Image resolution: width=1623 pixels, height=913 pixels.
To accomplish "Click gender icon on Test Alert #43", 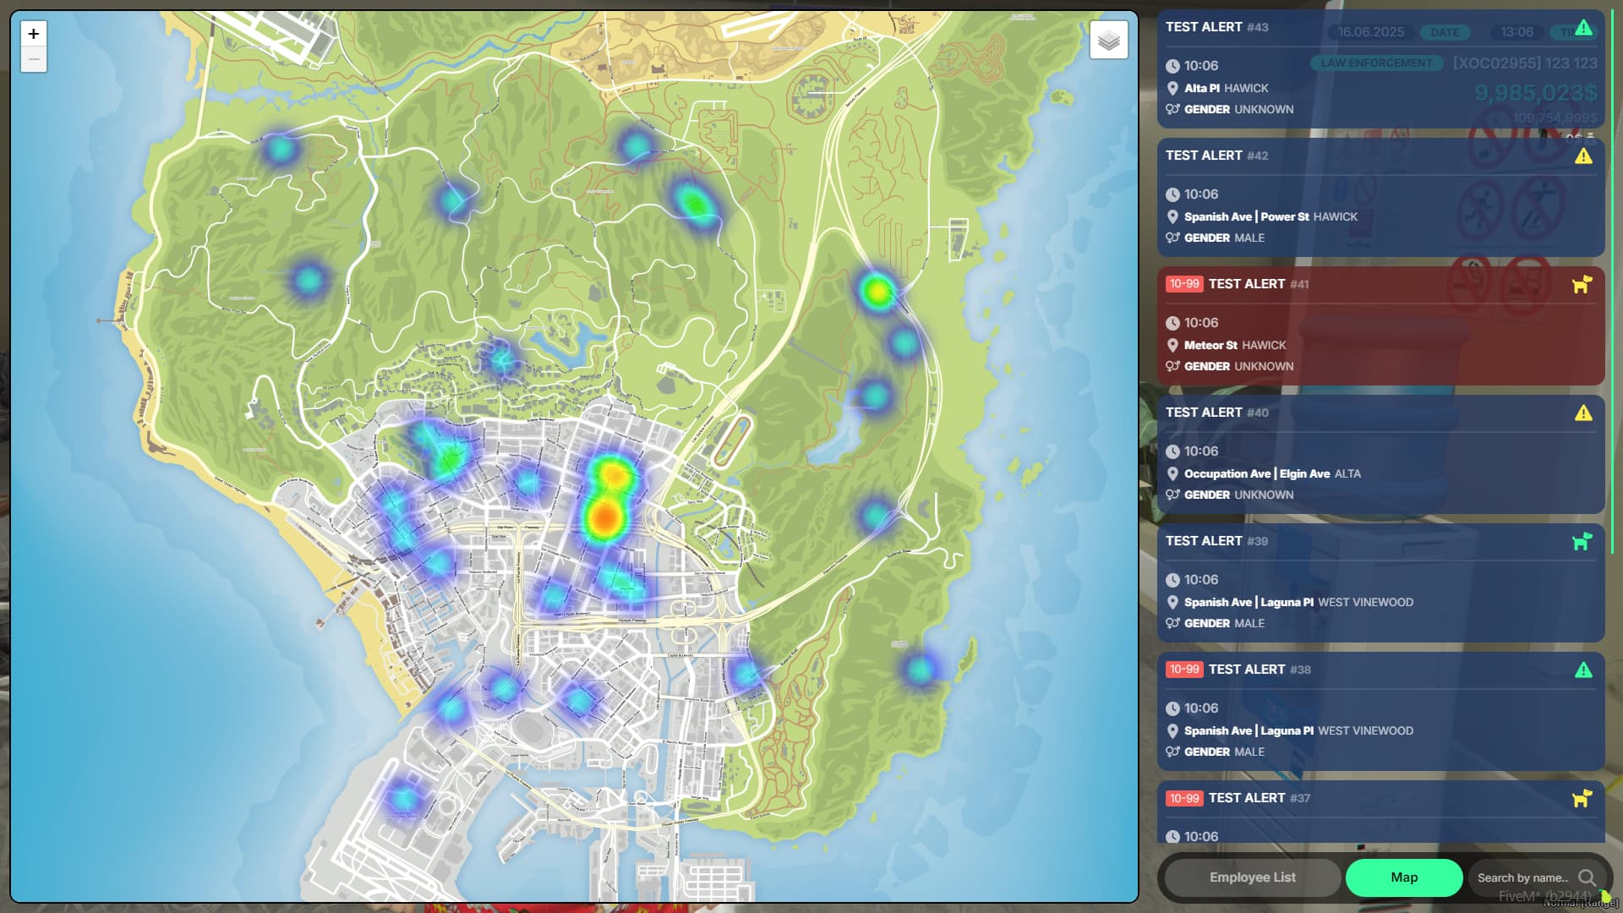I will (1172, 109).
